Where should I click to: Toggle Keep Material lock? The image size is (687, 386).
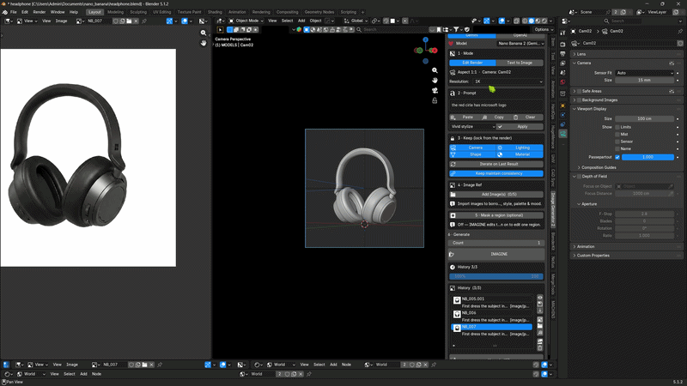[520, 154]
